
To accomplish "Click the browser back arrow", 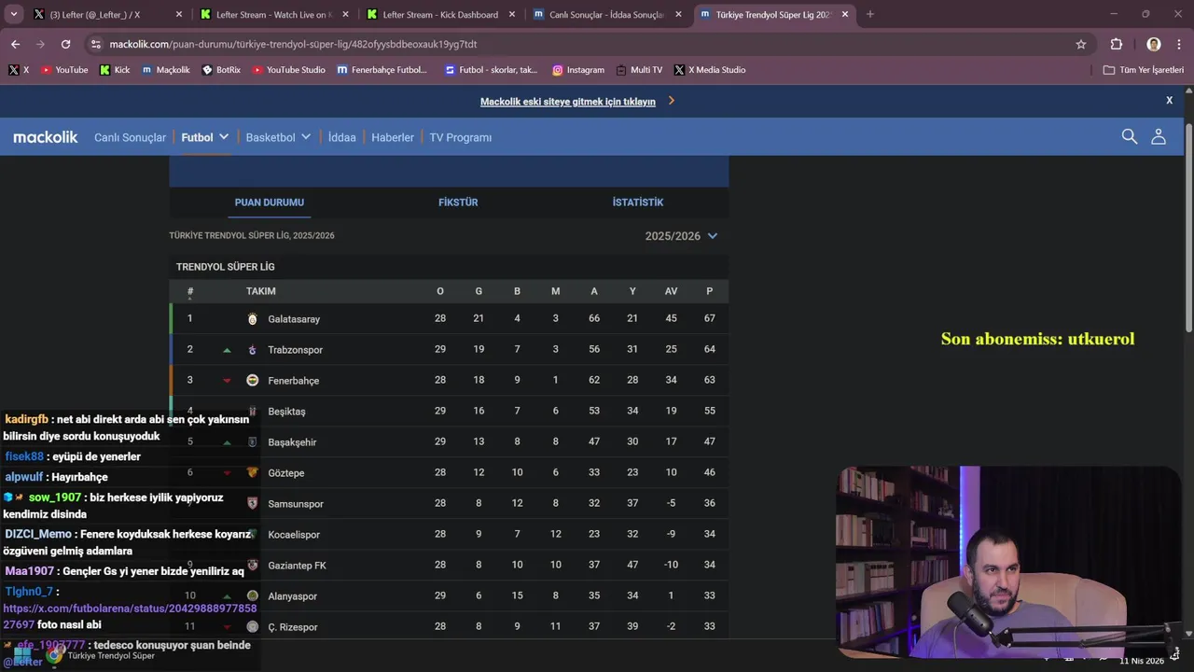I will [x=15, y=44].
